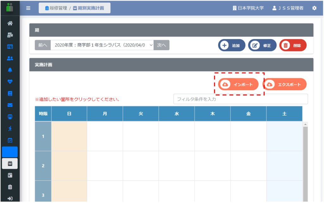Click the 火 column header
Screen dimensions: 324x203
click(x=141, y=114)
